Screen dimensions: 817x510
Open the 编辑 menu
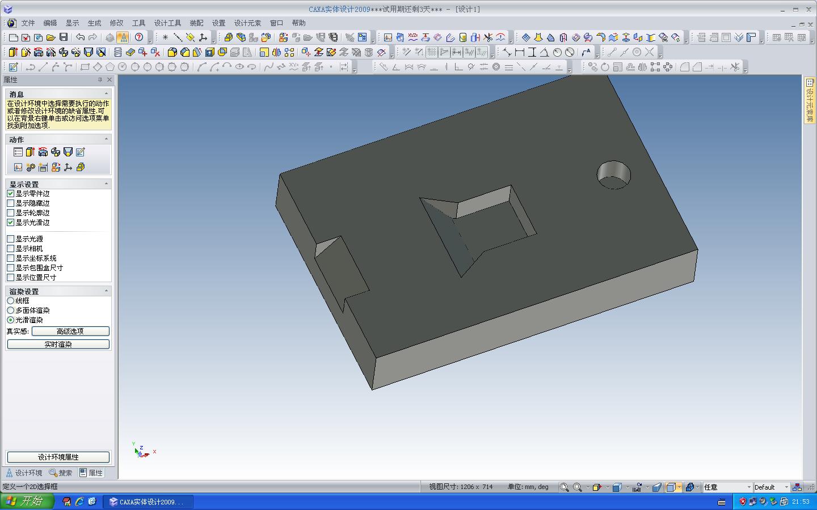coord(50,23)
